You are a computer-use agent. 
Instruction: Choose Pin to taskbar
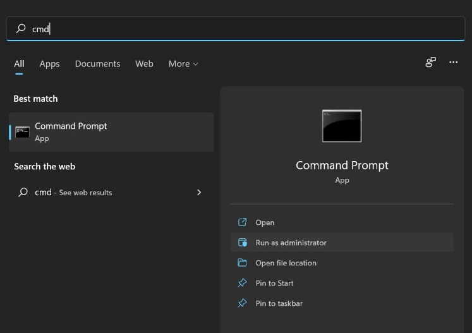click(x=342, y=303)
